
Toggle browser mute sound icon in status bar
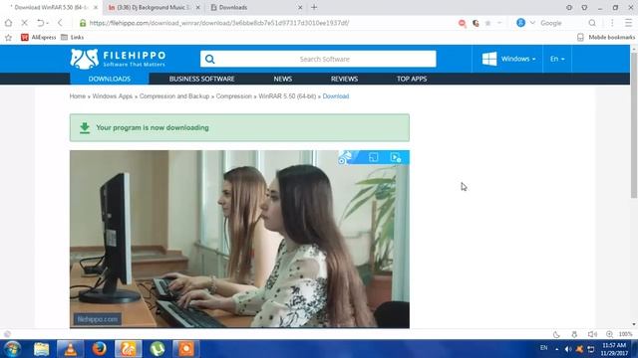(x=592, y=334)
